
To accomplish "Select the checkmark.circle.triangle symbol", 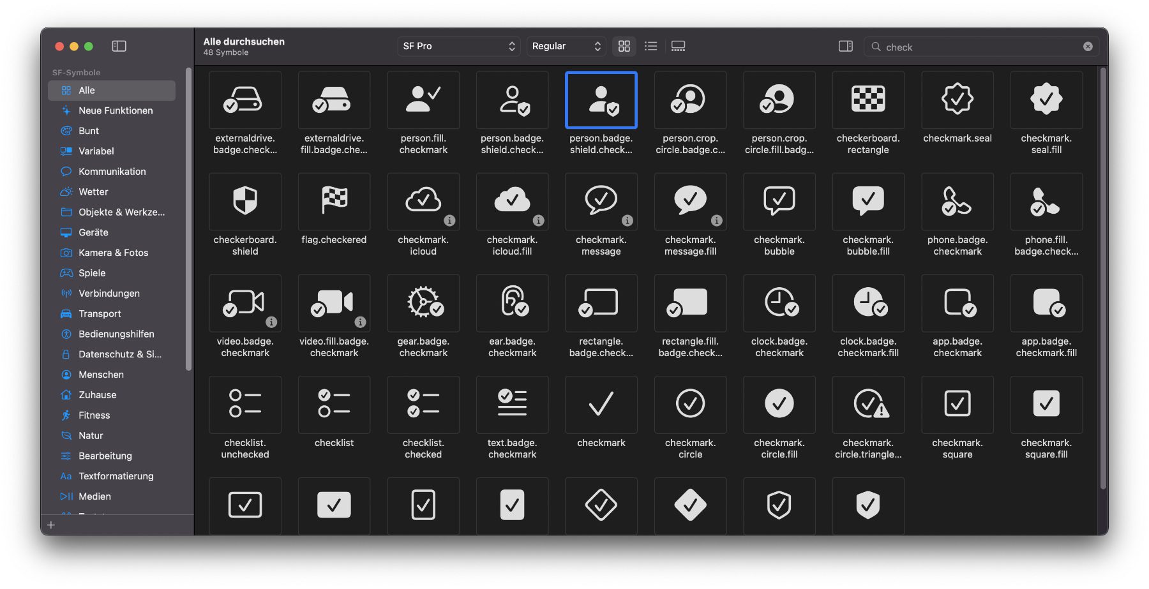I will pyautogui.click(x=868, y=405).
